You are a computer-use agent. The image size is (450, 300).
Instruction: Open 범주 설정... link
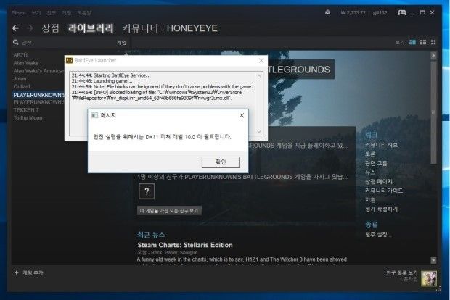point(378,234)
